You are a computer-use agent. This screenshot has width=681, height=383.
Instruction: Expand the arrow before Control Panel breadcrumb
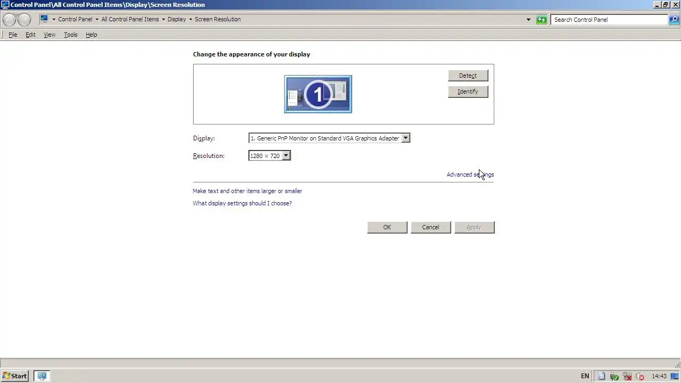pyautogui.click(x=54, y=19)
